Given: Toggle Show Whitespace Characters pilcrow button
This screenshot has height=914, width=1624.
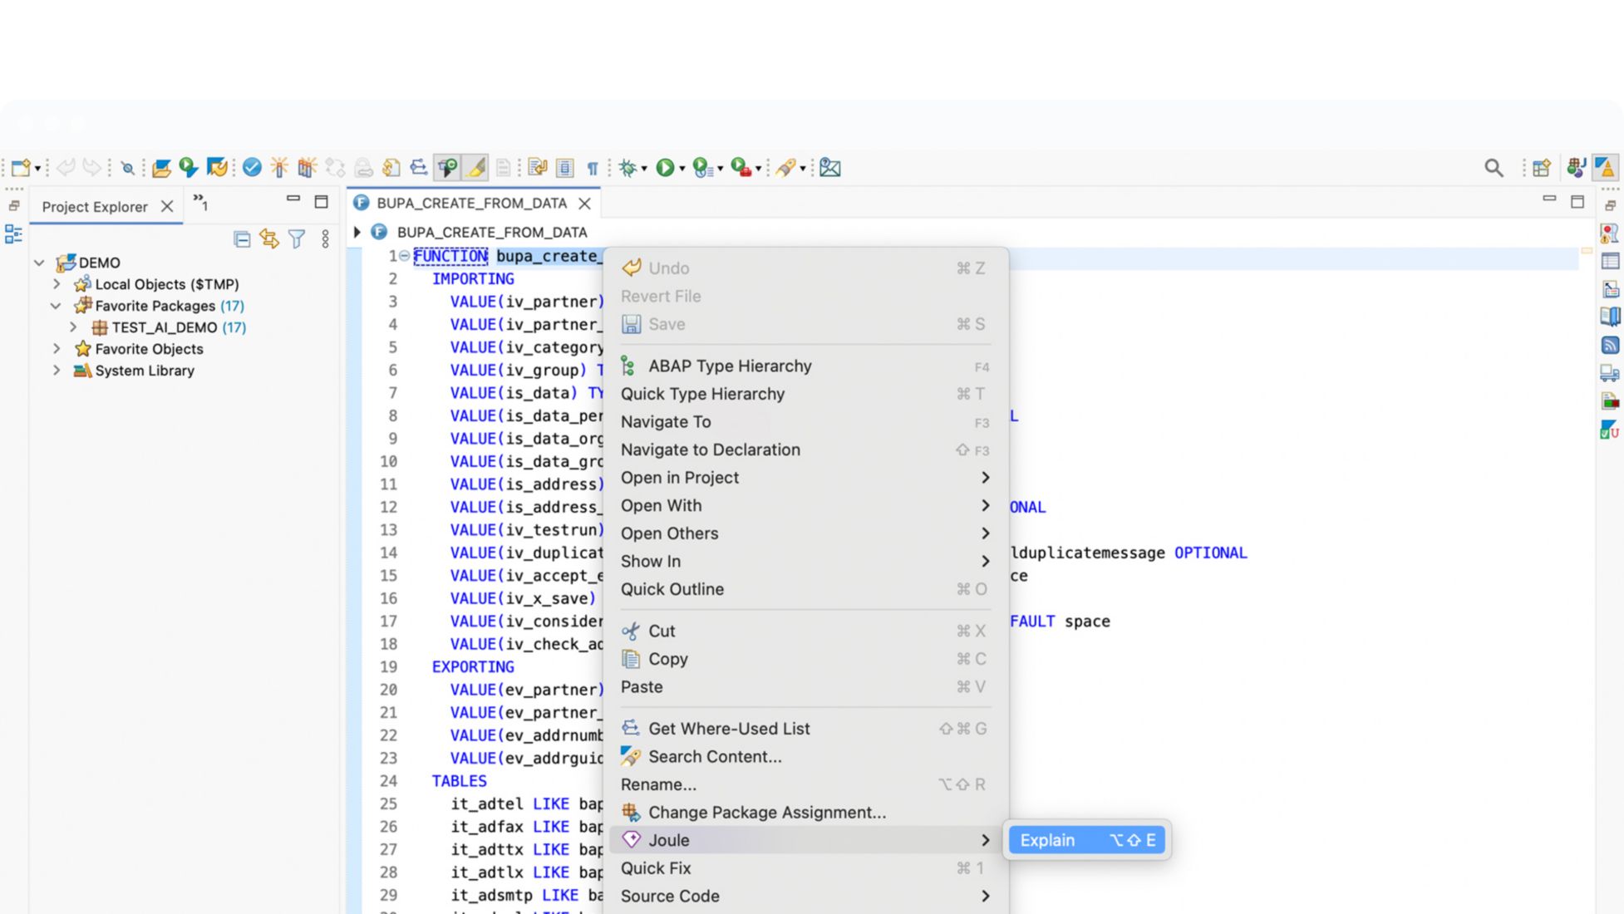Looking at the screenshot, I should [x=593, y=169].
